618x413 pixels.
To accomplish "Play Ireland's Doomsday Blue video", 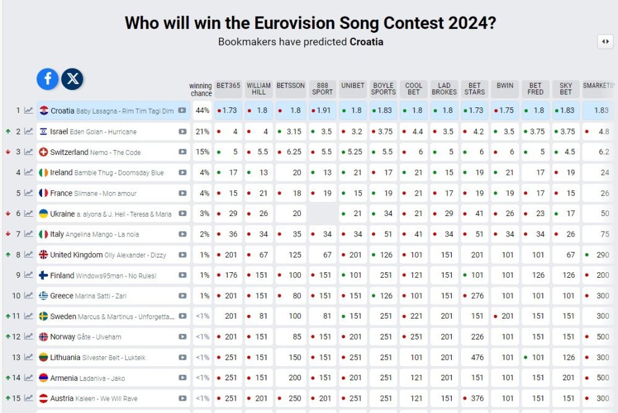I will click(x=182, y=173).
